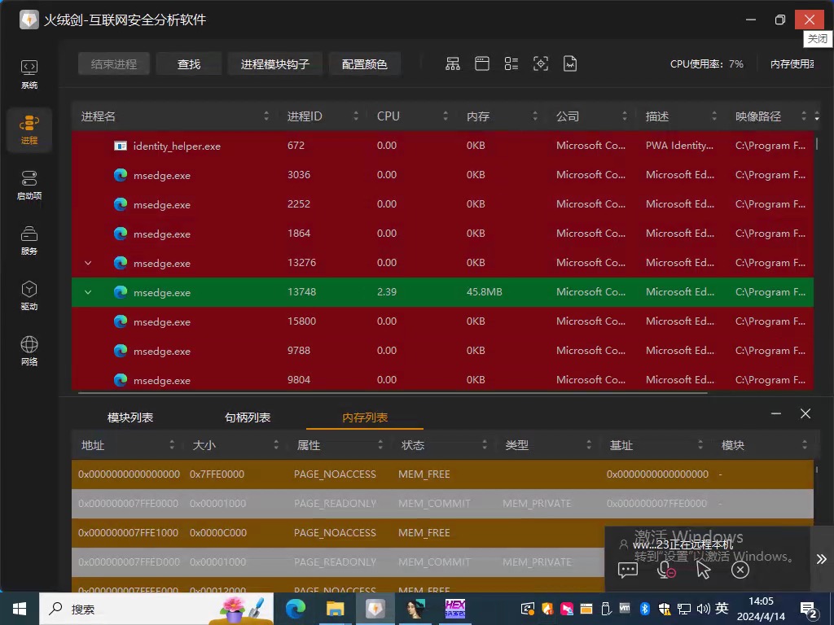Click the window view toolbar icon
This screenshot has width=834, height=625.
click(482, 63)
